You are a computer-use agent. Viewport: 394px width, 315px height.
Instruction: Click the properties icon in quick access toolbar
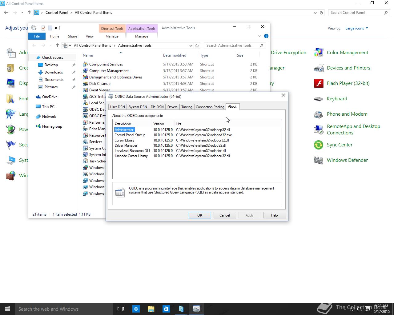(43, 28)
